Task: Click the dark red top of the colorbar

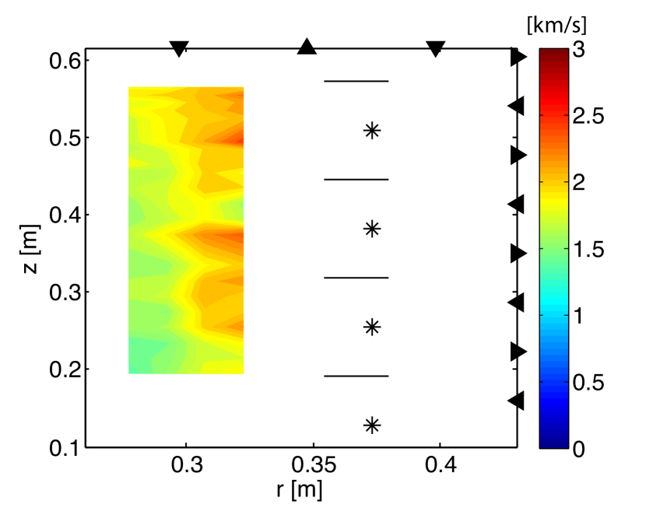Action: click(x=553, y=52)
